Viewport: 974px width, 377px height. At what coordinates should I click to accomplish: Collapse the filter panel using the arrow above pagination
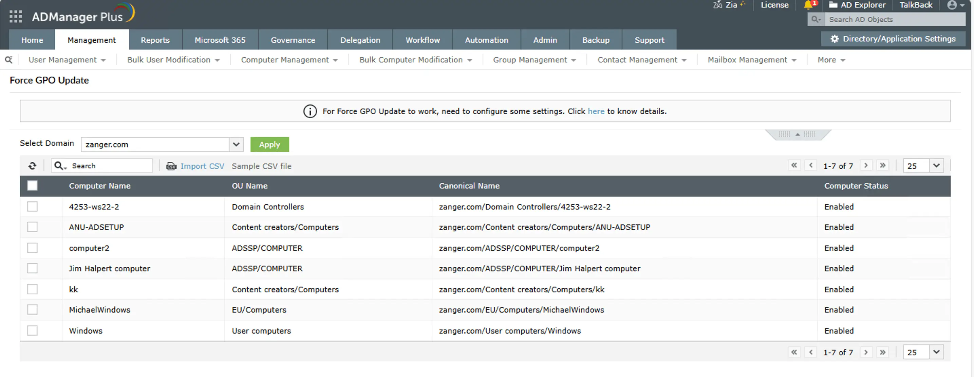pyautogui.click(x=798, y=134)
